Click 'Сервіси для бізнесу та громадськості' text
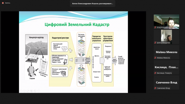The height and width of the screenshot is (104, 185). [107, 68]
